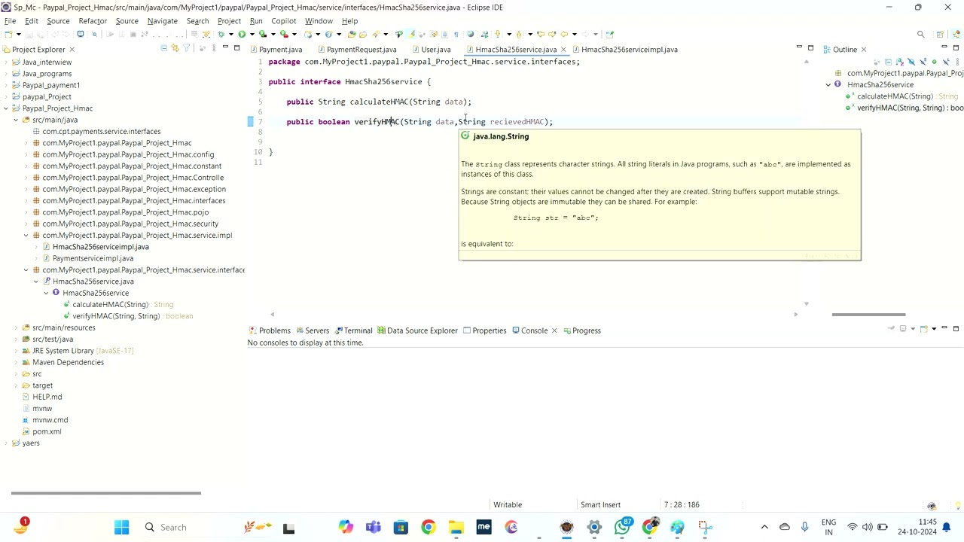Click Collapse All icon in Outline view

click(888, 62)
